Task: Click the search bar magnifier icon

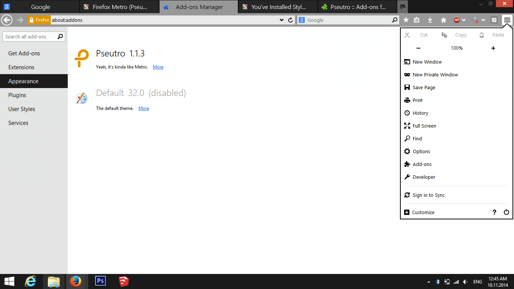Action: [x=395, y=20]
